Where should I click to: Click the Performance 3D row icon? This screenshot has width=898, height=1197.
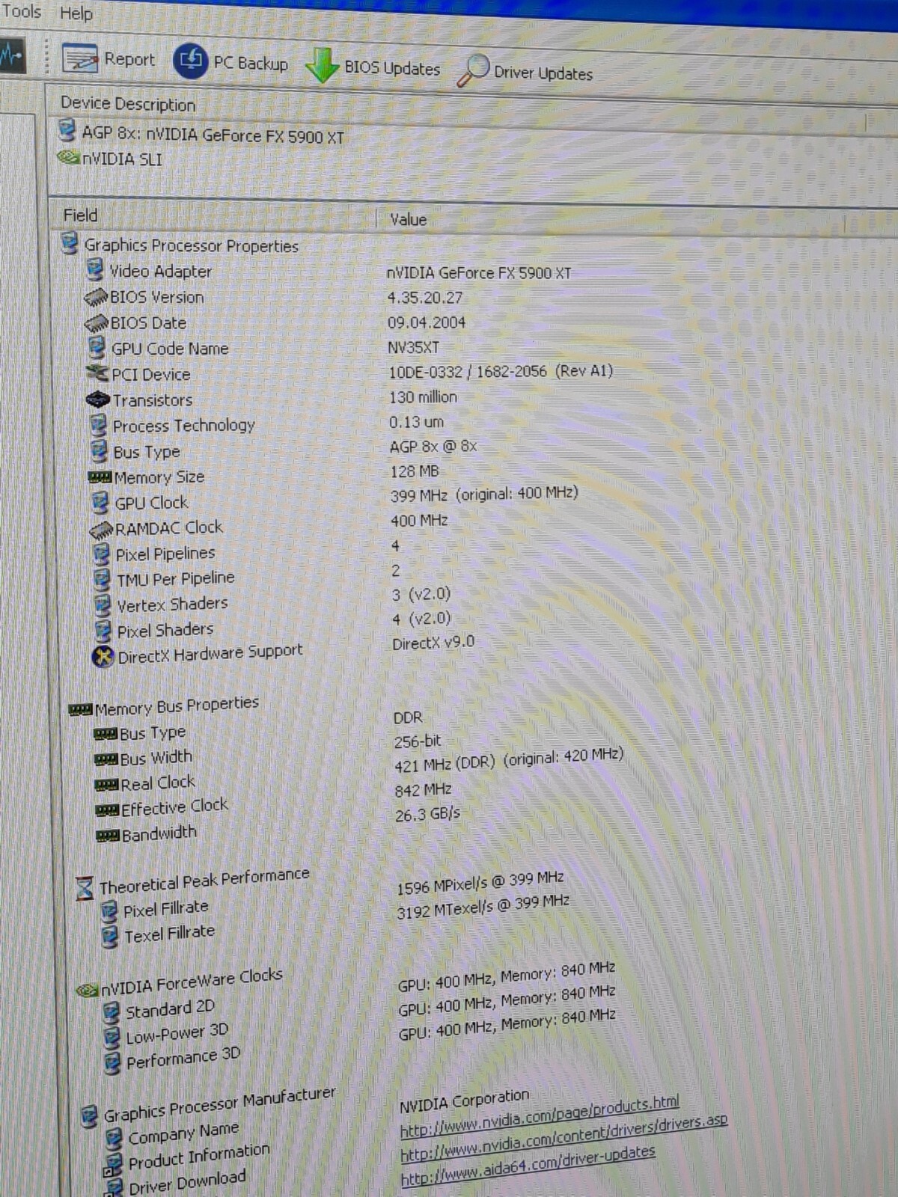112,1062
